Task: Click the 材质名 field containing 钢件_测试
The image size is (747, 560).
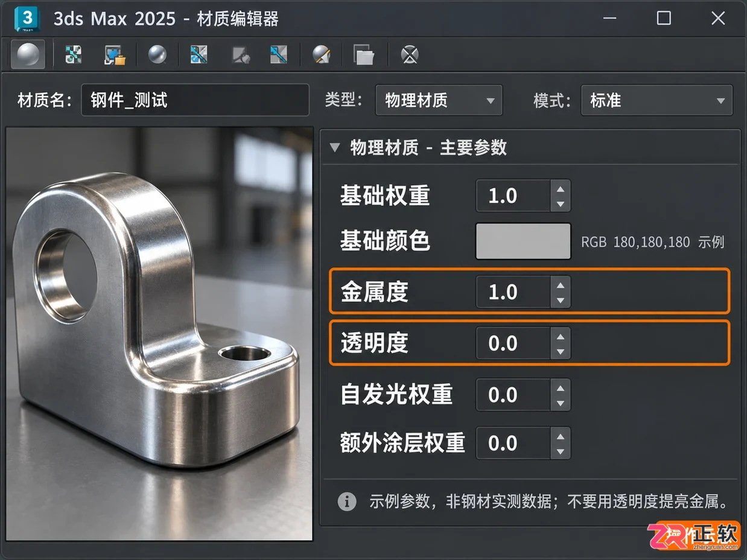Action: (x=195, y=100)
